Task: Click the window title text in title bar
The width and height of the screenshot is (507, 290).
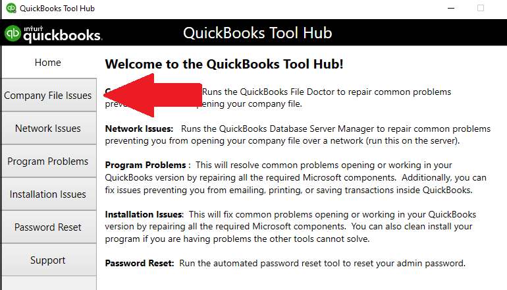Action: [x=56, y=9]
